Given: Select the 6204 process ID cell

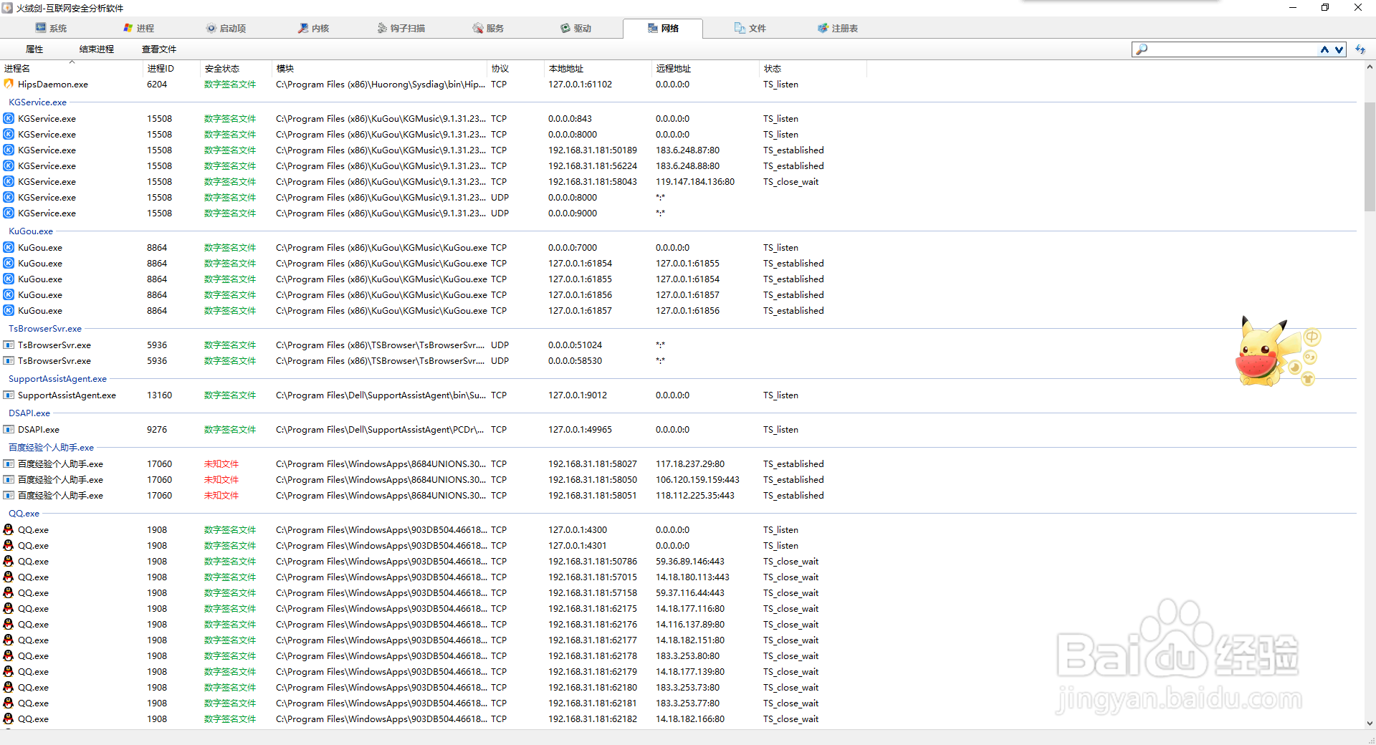Looking at the screenshot, I should coord(157,84).
